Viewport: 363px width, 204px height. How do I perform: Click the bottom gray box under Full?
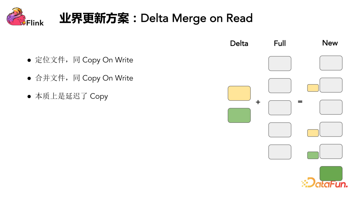tap(280, 152)
